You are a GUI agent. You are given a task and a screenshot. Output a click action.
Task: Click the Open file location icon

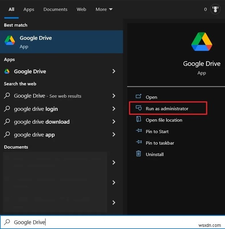138,119
